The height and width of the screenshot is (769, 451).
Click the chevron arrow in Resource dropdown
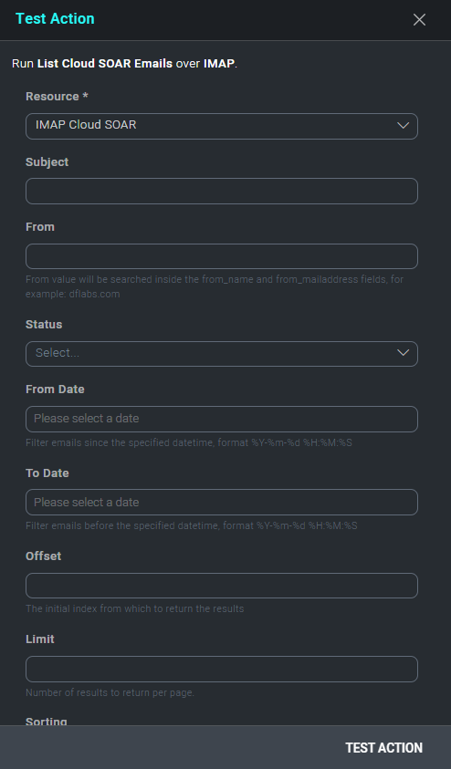point(403,126)
